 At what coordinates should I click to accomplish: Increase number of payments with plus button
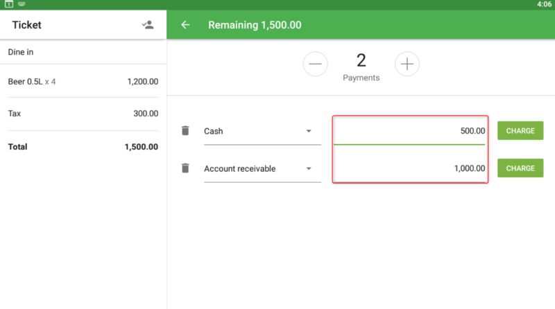[x=407, y=64]
